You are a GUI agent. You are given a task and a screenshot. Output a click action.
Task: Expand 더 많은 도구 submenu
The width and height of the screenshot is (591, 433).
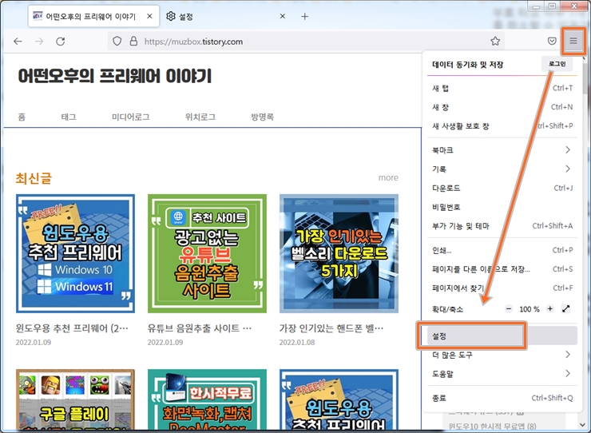tap(502, 355)
